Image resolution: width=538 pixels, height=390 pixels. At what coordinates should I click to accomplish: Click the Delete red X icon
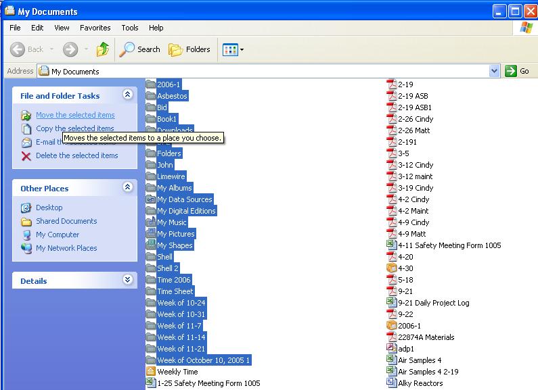(26, 156)
